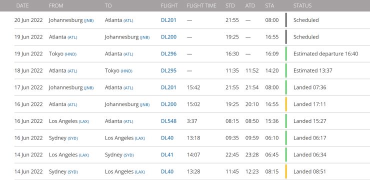Viewport: 370px width, 180px height.
Task: Open flight DL295 link
Action: coord(168,70)
